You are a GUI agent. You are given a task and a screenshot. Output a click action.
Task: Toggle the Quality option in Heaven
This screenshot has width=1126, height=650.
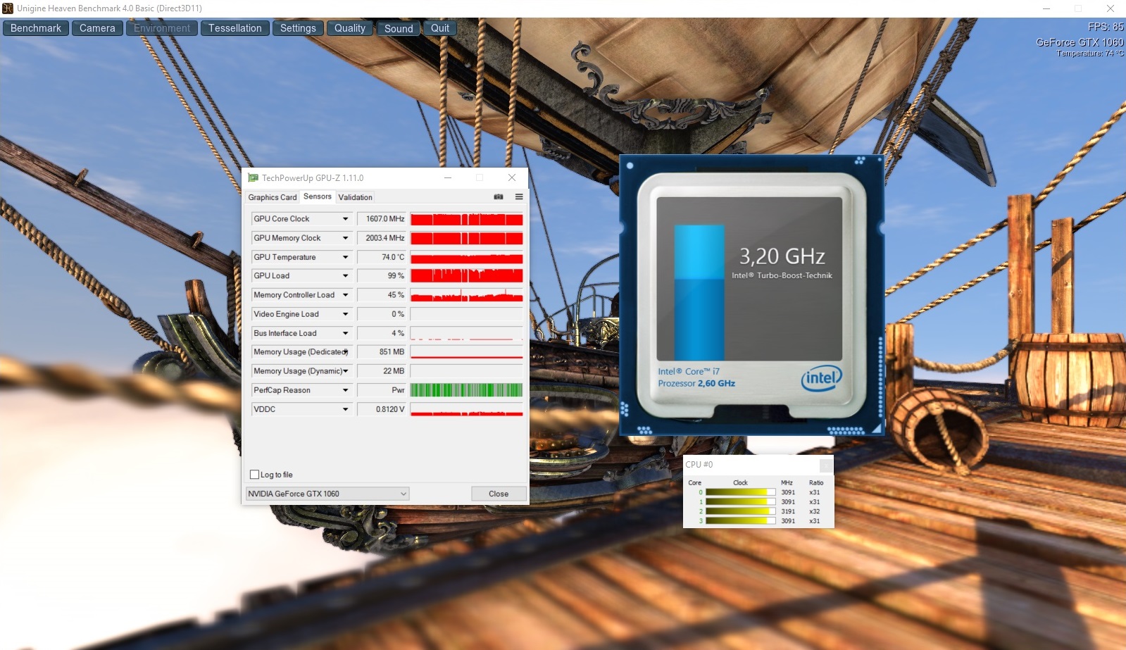(x=350, y=28)
